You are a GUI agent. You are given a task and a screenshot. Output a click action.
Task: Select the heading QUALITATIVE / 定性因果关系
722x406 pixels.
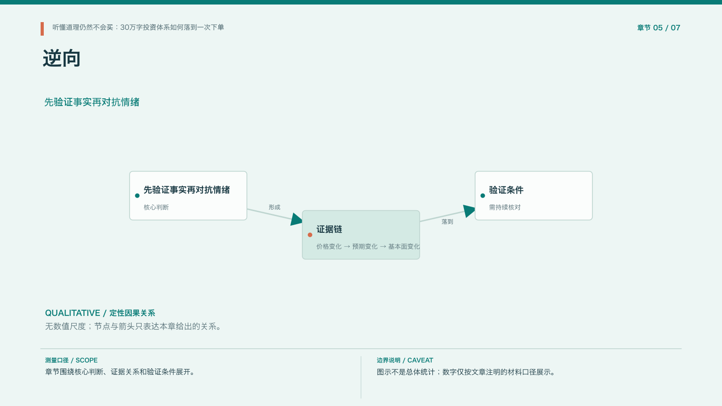[100, 313]
